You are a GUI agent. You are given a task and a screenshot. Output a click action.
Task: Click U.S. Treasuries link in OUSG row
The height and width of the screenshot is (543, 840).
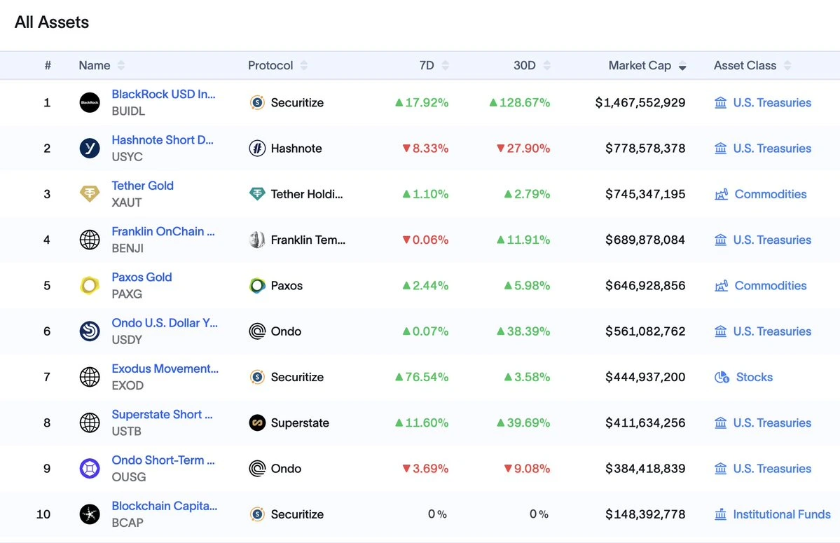click(772, 469)
